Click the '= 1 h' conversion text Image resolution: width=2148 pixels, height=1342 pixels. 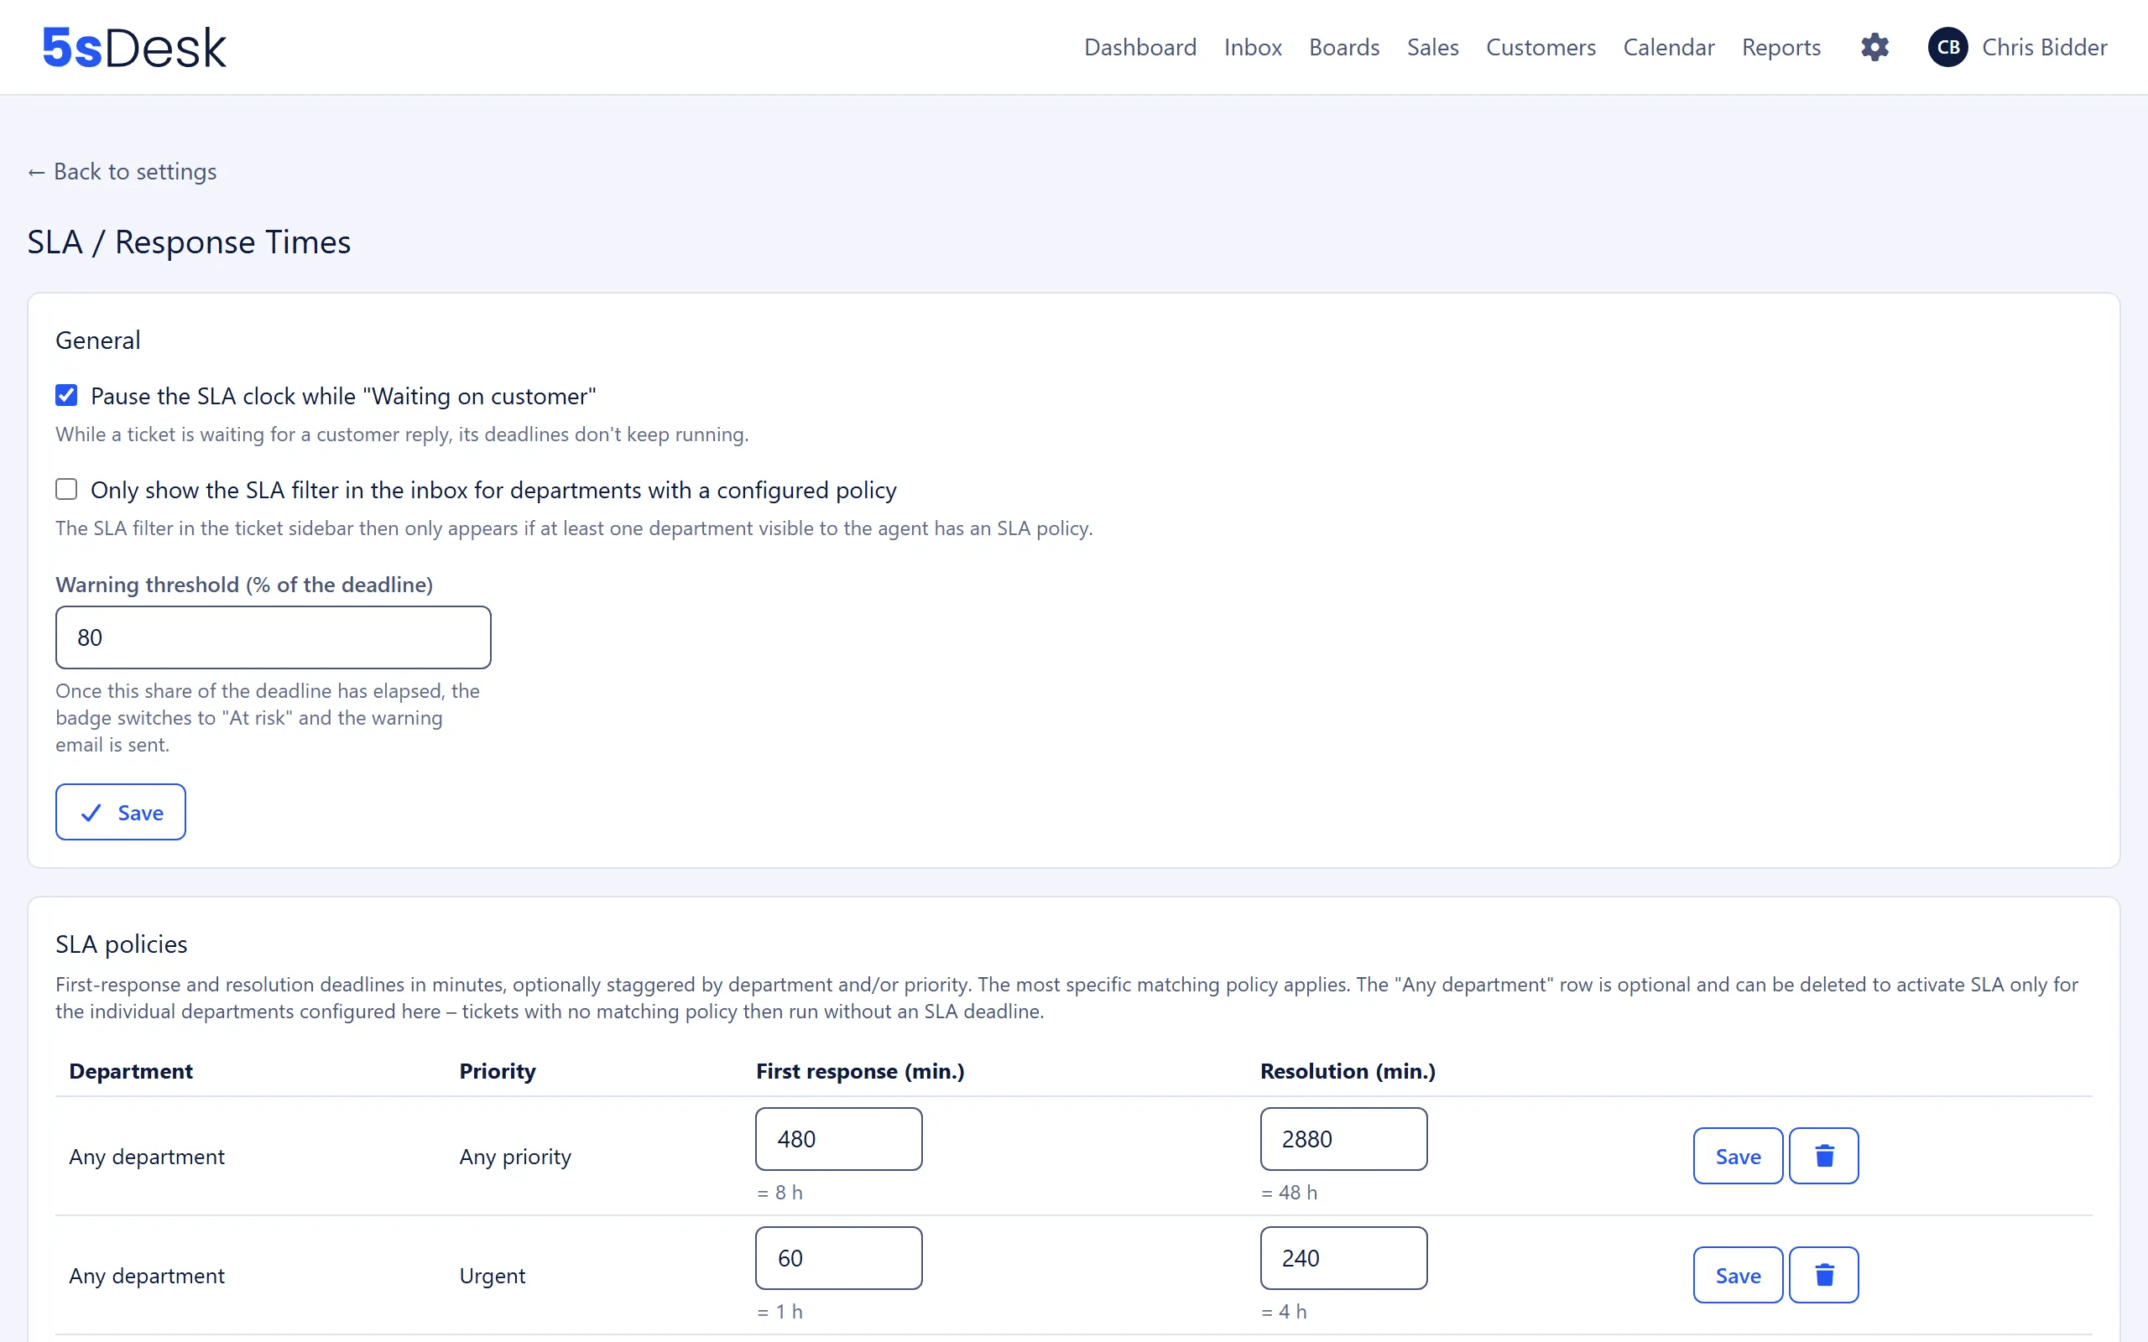[x=780, y=1311]
